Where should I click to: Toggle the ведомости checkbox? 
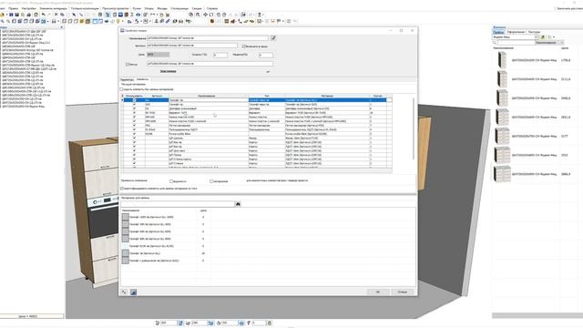coord(171,181)
